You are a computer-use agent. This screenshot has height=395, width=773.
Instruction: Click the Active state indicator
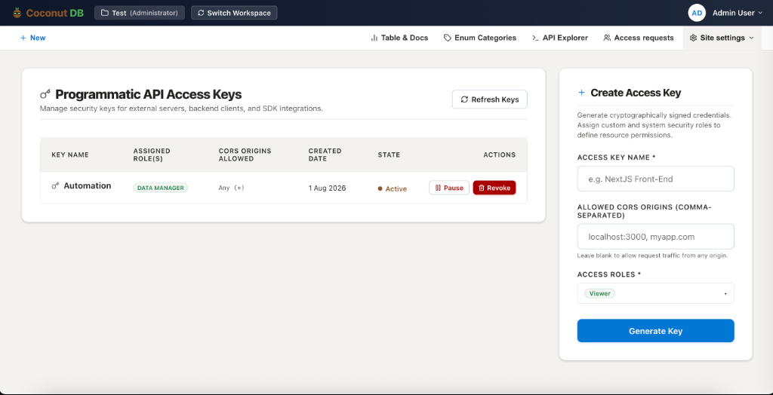[x=393, y=188]
